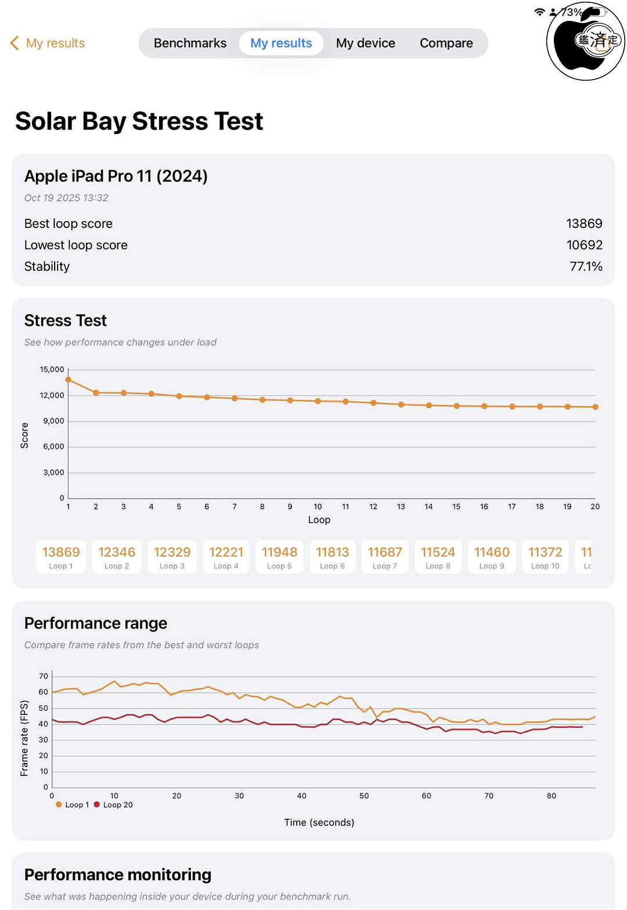Tap the Loop 10 score card 11372
The width and height of the screenshot is (627, 910).
click(545, 557)
